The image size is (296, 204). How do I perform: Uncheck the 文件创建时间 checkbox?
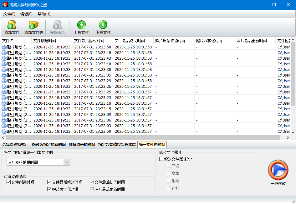[8, 182]
